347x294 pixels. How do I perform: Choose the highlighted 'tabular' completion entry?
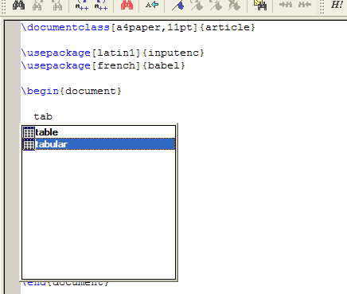point(99,144)
